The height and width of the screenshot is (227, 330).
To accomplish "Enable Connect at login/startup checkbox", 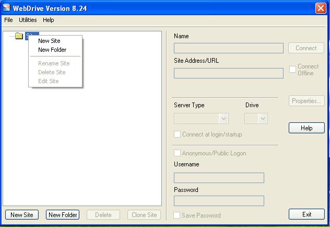I will (x=177, y=134).
